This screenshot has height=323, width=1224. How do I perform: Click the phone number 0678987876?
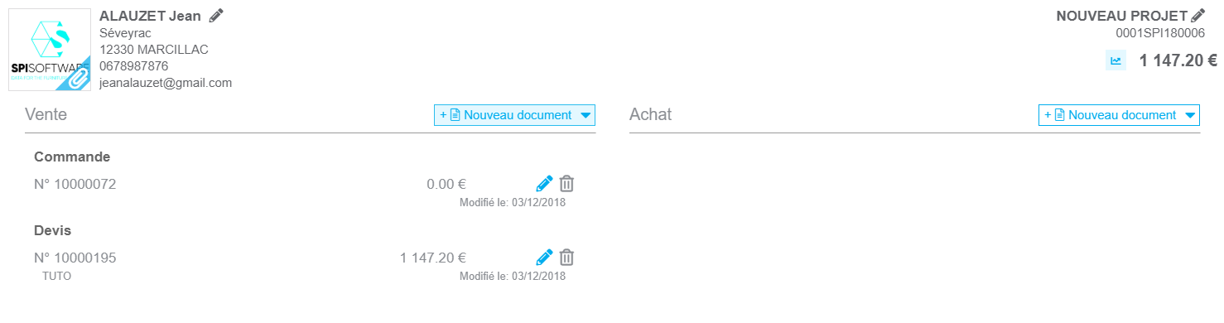(134, 65)
